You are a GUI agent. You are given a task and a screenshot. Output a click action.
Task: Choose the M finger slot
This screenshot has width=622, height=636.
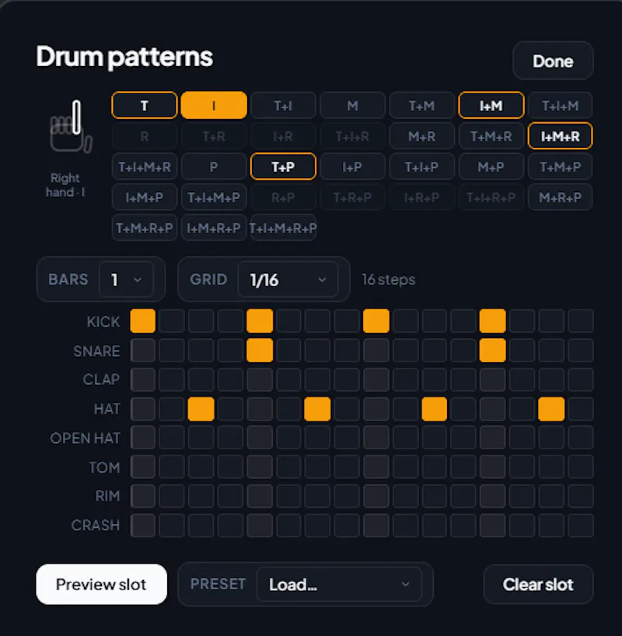(x=352, y=106)
